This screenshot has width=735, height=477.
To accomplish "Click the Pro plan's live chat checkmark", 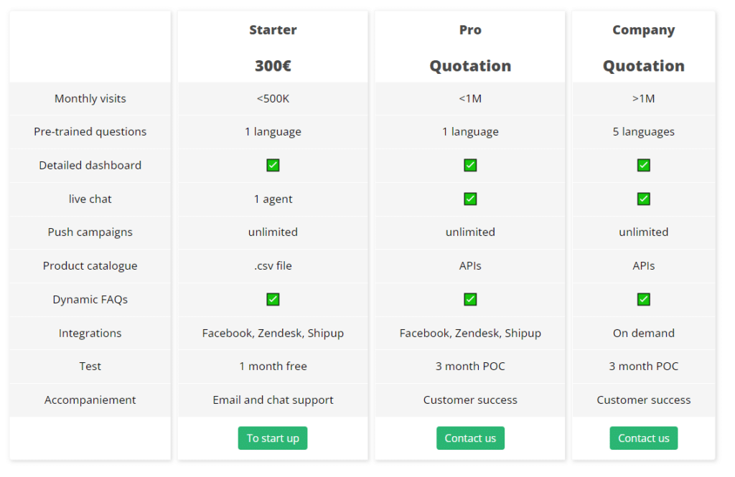I will (470, 199).
